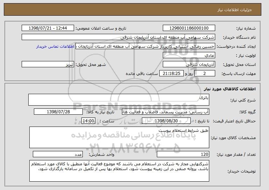Click the استان محل تحویل label
The width and height of the screenshot is (269, 190).
point(239,65)
